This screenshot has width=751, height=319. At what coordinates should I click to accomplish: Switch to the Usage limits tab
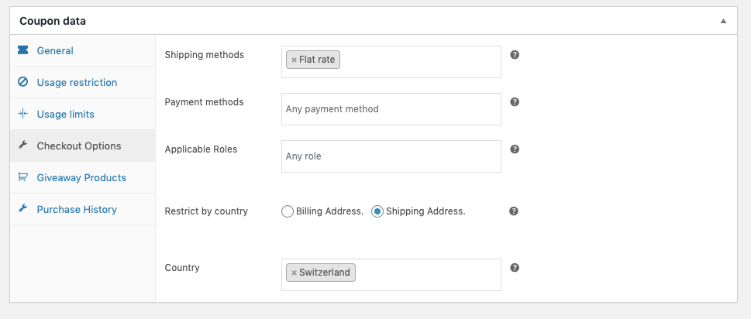click(x=65, y=114)
